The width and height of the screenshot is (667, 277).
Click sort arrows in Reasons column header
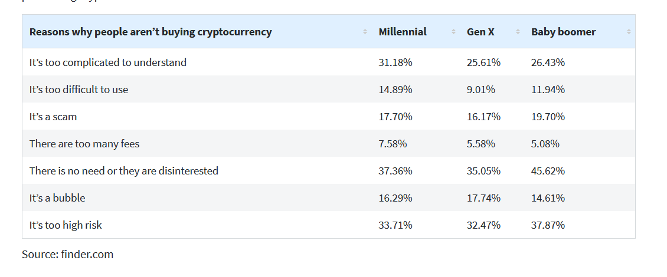365,32
